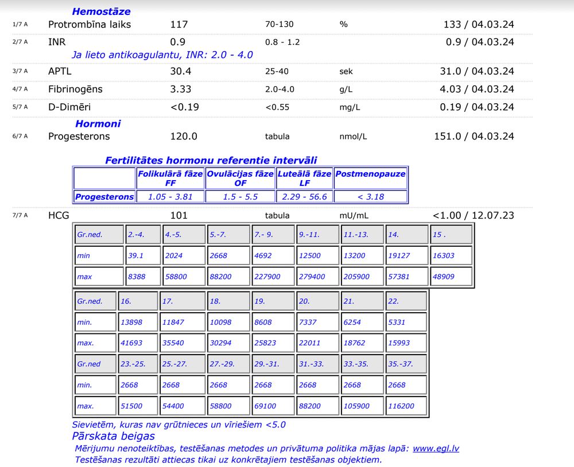The image size is (574, 467).
Task: Click the Hormoni section heading
Action: (98, 123)
